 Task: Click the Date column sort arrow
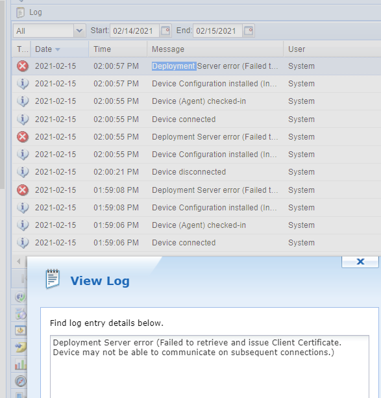point(58,49)
